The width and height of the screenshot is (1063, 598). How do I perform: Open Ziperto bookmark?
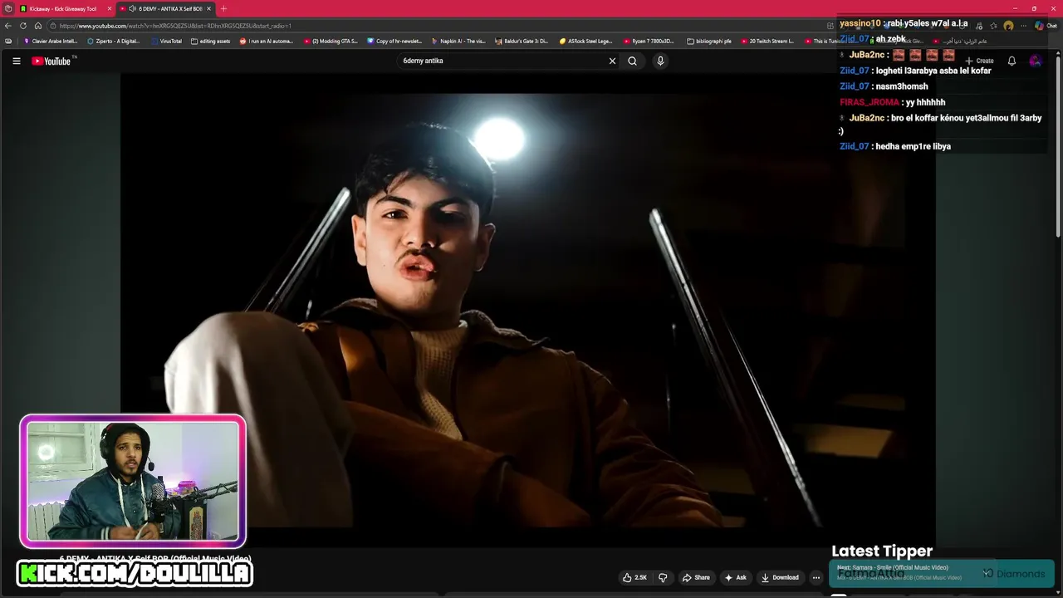[115, 41]
